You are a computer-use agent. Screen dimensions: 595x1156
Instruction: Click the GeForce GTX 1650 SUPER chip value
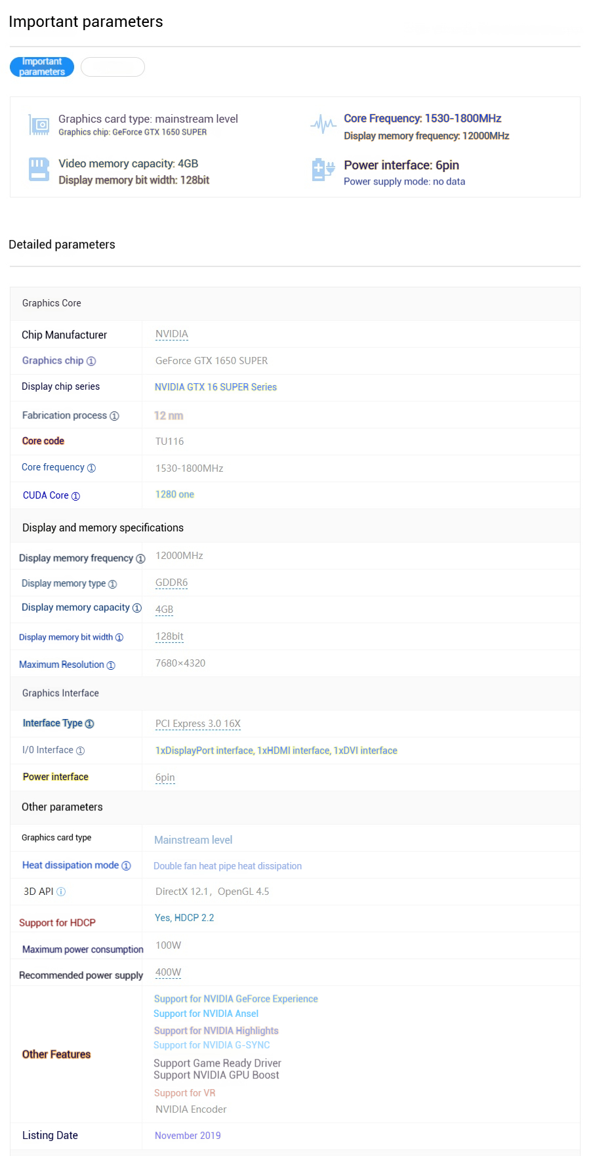click(x=212, y=361)
